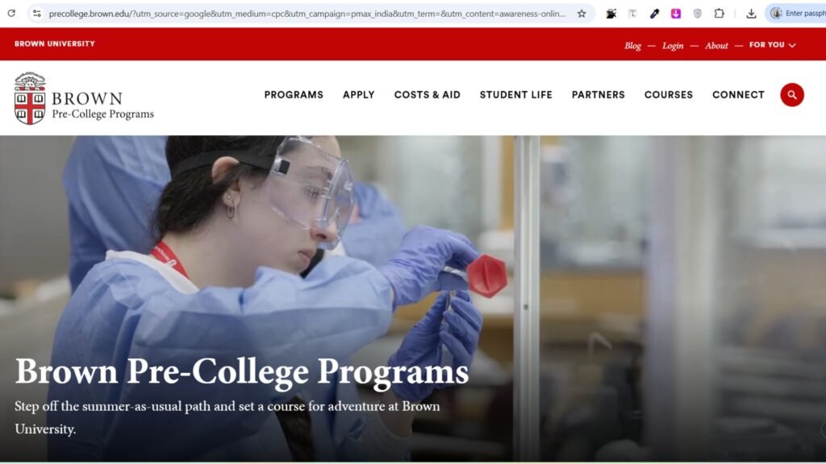Bookmark this page with the star icon
Screen dimensions: 826x464
[582, 14]
